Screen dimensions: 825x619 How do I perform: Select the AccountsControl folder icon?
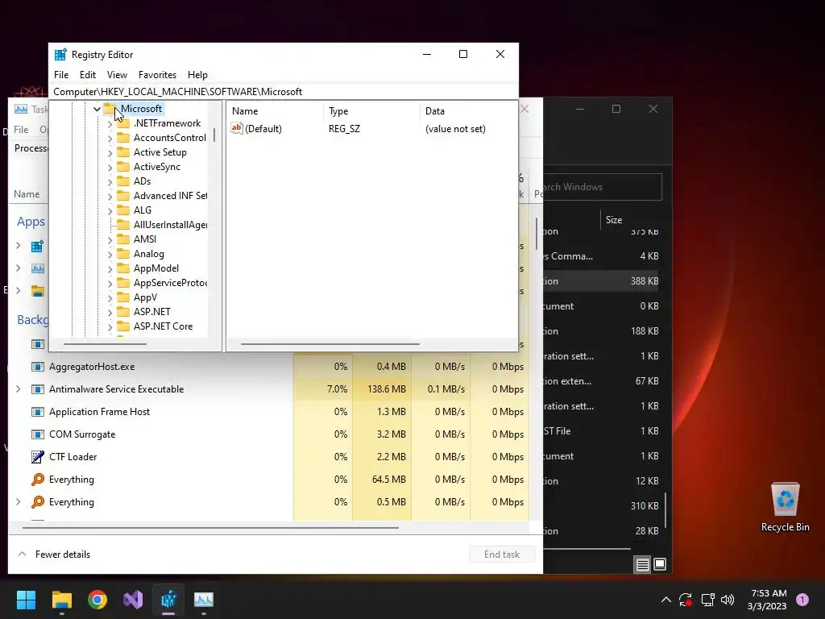(123, 138)
